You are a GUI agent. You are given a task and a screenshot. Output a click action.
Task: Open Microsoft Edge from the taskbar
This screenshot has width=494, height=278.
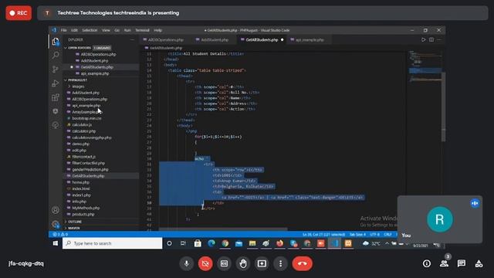[x=211, y=243]
